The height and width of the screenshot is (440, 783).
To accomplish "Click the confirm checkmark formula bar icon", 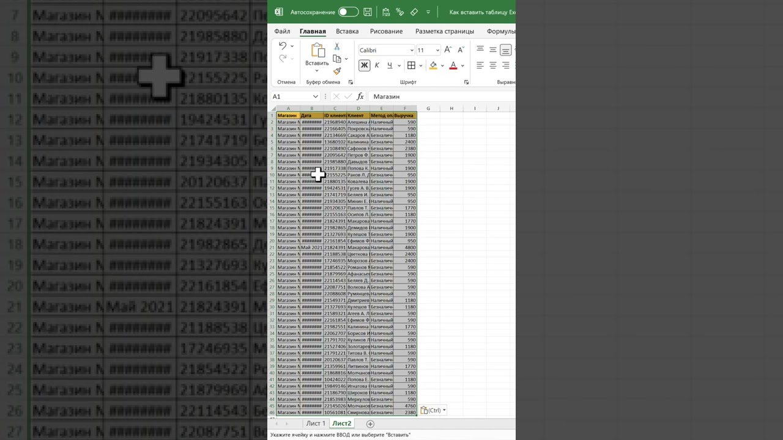I will 348,97.
